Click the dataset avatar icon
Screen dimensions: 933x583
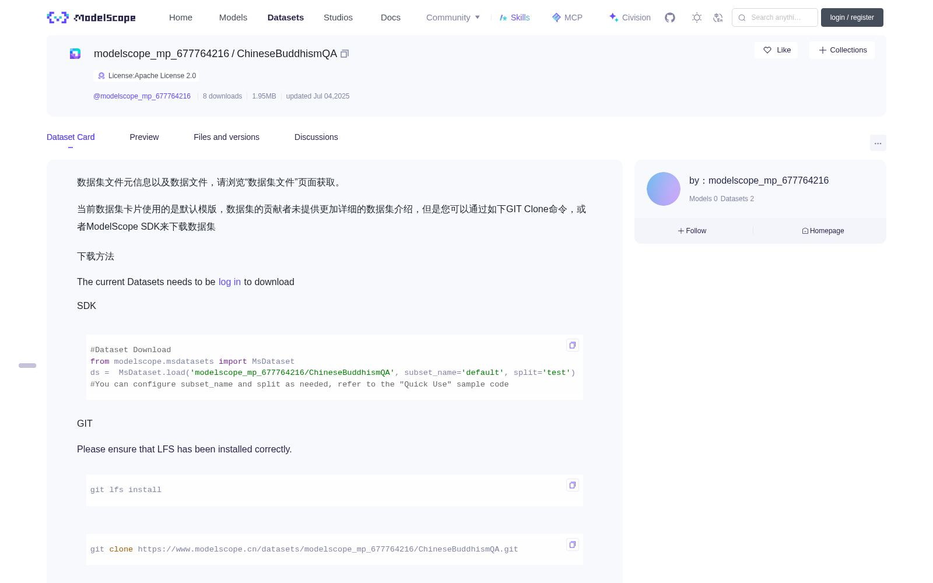pos(75,54)
